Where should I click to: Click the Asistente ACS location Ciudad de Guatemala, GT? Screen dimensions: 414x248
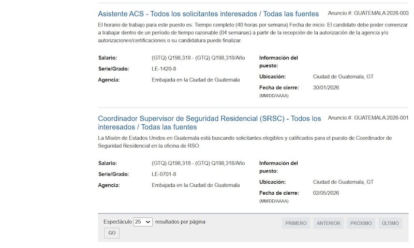[x=343, y=77]
